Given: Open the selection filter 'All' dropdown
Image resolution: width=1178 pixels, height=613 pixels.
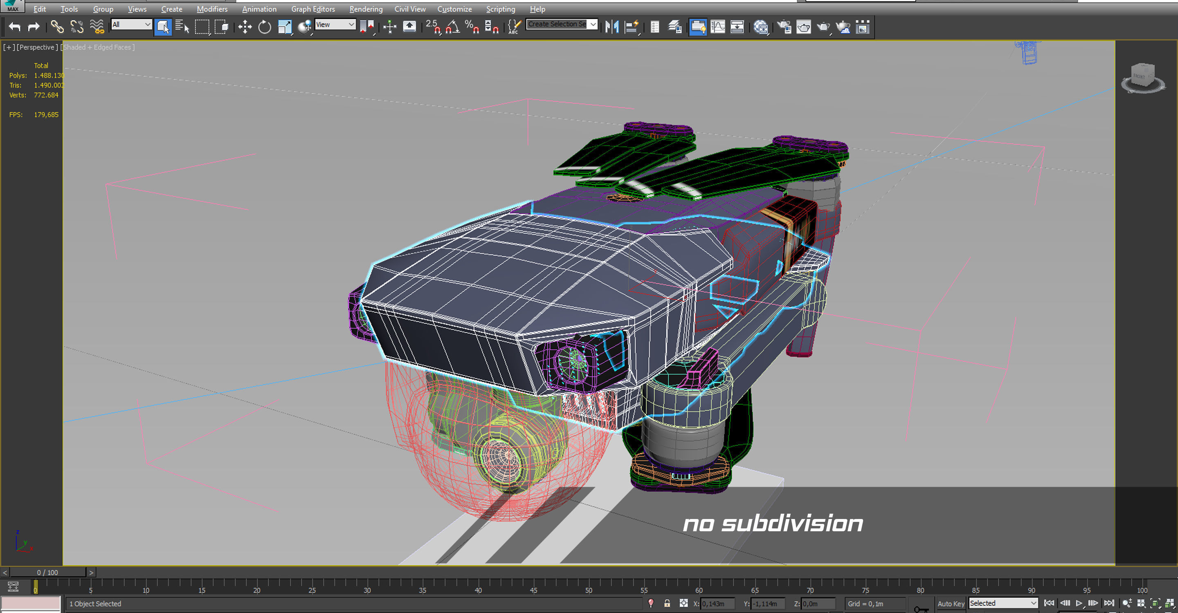Looking at the screenshot, I should click(131, 25).
